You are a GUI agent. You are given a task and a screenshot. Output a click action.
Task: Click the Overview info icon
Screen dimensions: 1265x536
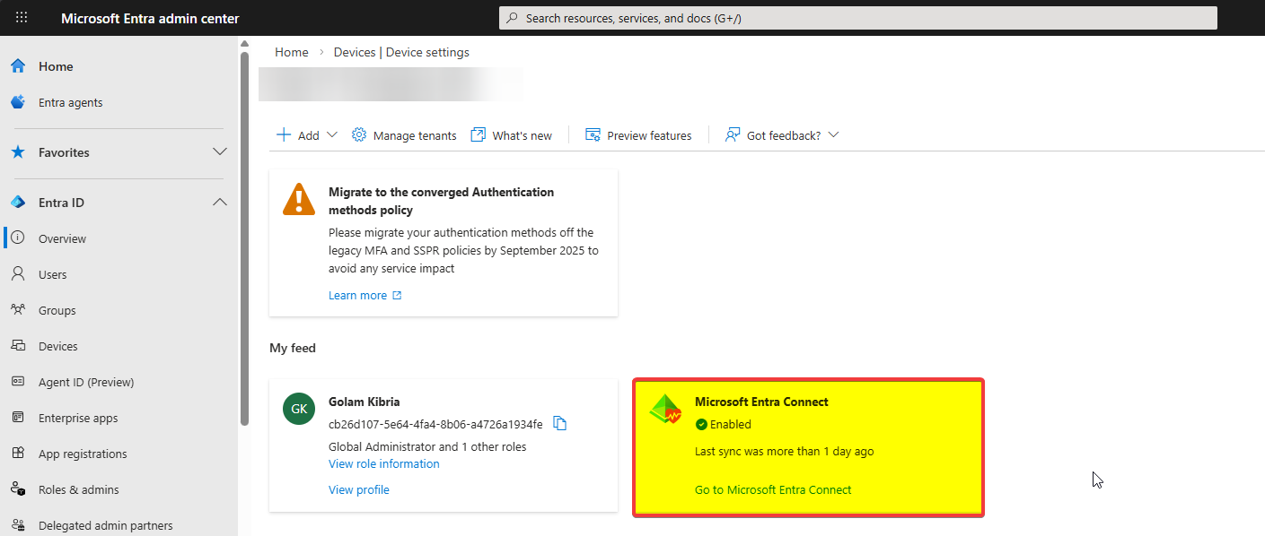click(18, 238)
